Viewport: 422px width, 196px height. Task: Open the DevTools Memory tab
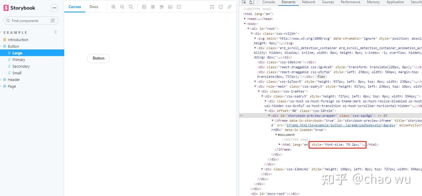[x=373, y=2]
